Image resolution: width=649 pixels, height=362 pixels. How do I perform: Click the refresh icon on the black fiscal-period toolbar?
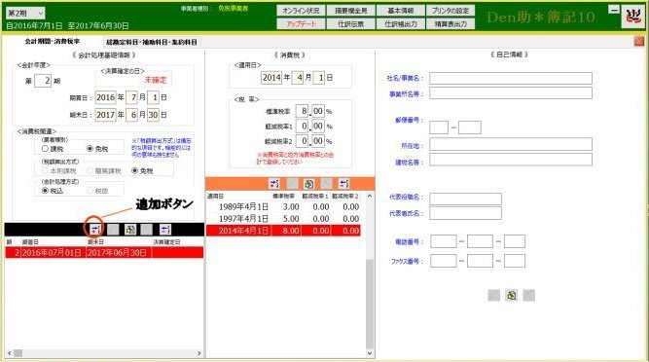130,230
